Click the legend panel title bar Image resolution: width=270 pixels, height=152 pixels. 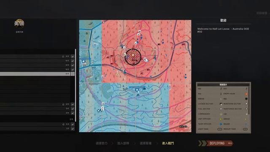coord(223,84)
